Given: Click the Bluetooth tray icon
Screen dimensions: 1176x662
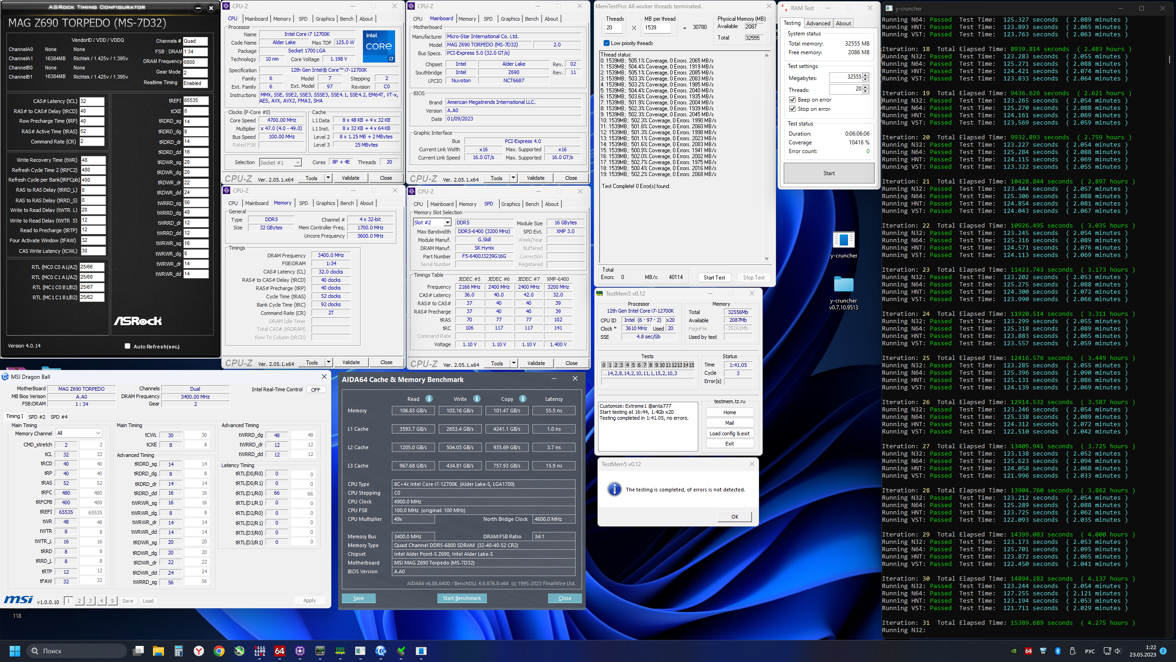Looking at the screenshot, I should 1057,651.
